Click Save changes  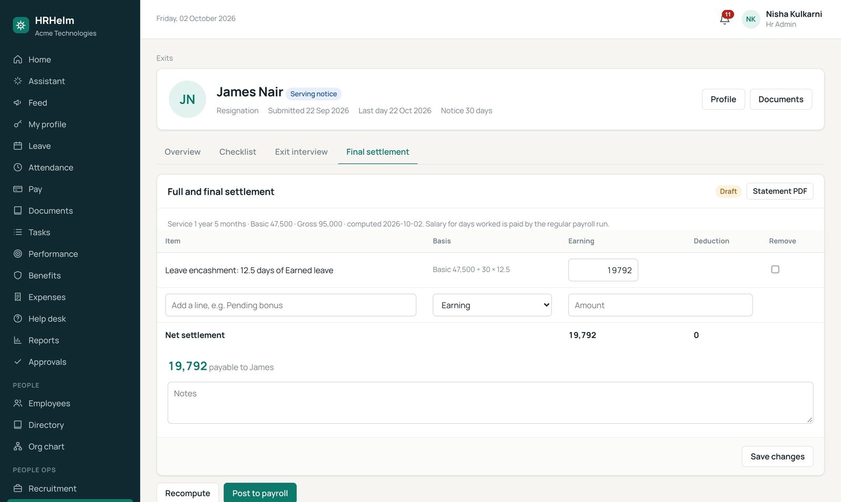777,456
